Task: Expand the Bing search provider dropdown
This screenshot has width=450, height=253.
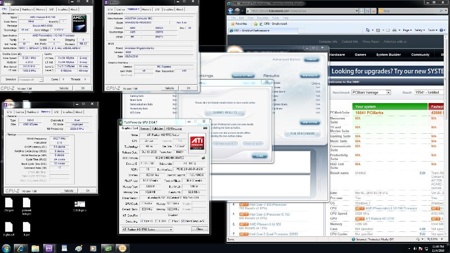Action: (445, 11)
